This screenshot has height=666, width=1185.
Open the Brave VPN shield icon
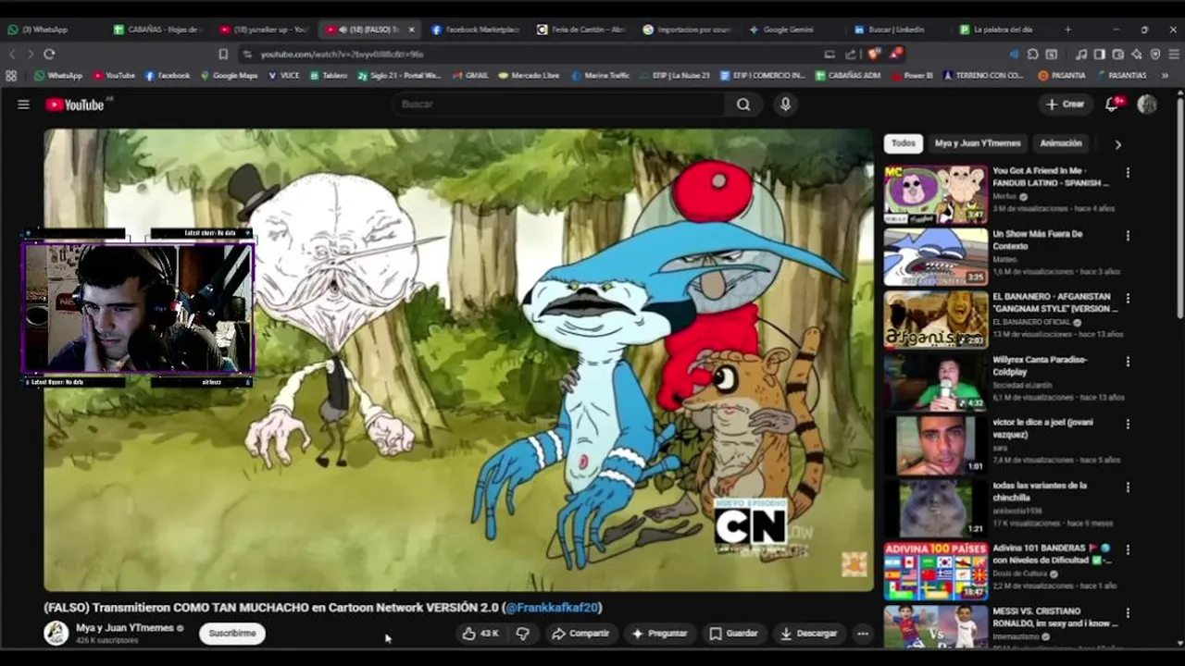pos(1154,55)
